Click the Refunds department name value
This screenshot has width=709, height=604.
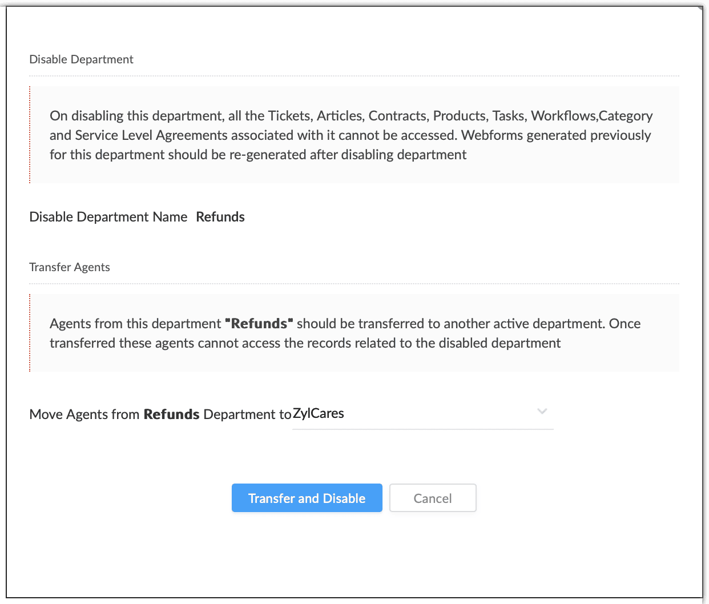220,217
